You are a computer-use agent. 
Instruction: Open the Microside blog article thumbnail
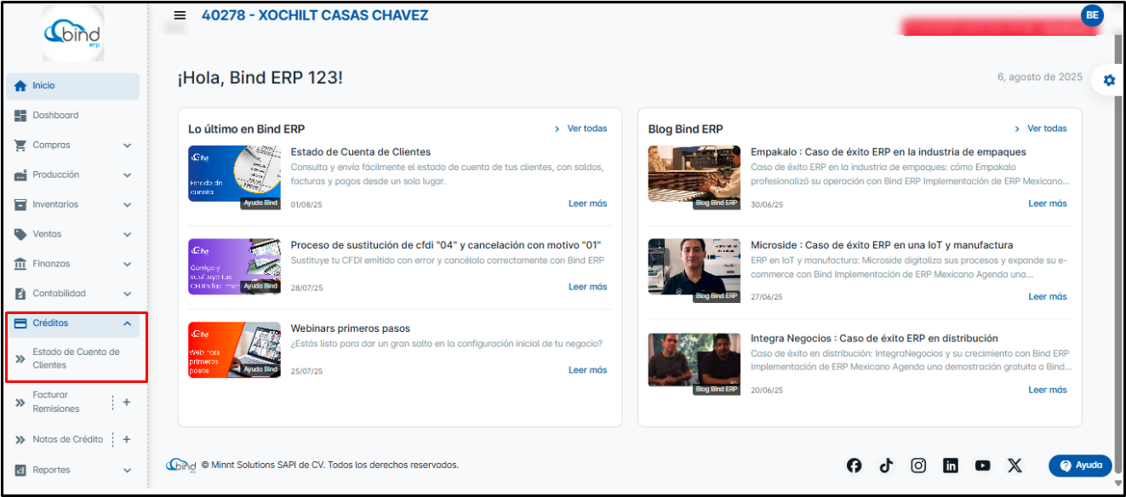point(694,271)
